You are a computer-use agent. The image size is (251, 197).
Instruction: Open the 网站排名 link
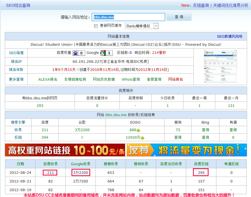click(x=176, y=79)
